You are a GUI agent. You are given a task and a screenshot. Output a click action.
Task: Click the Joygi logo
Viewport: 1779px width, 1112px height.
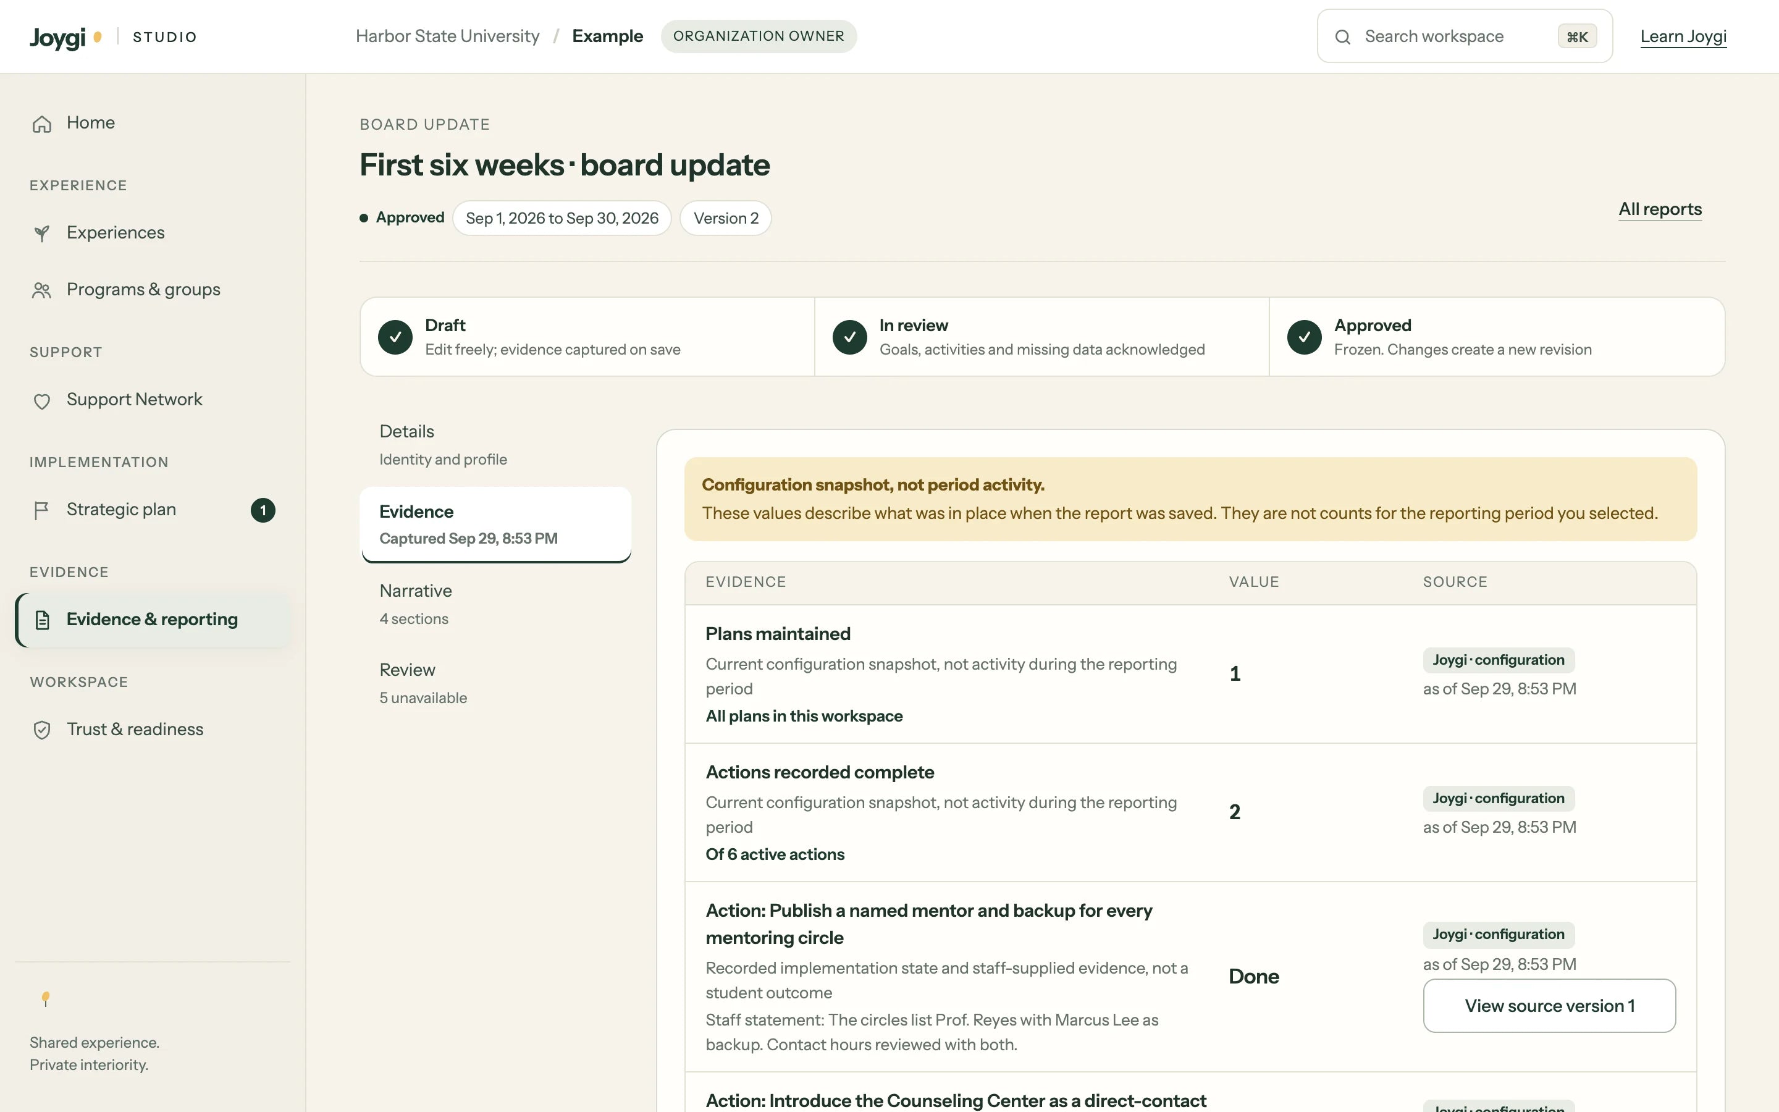coord(65,37)
